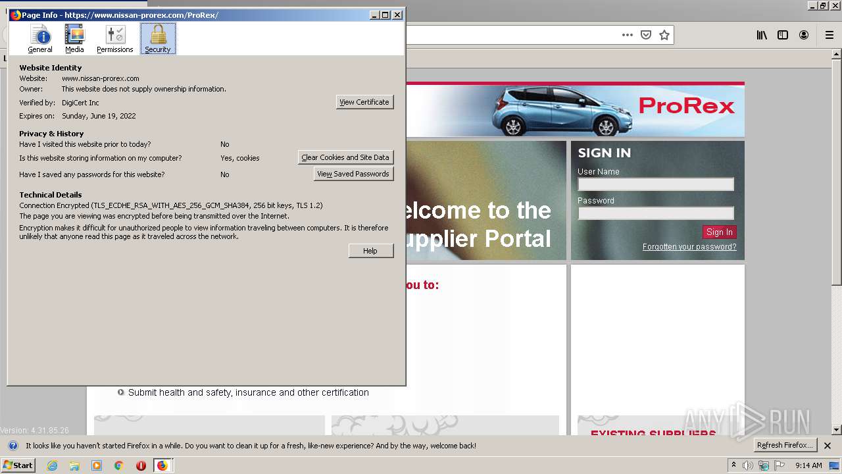Image resolution: width=842 pixels, height=474 pixels.
Task: Open the Firefox Library icon
Action: [762, 35]
